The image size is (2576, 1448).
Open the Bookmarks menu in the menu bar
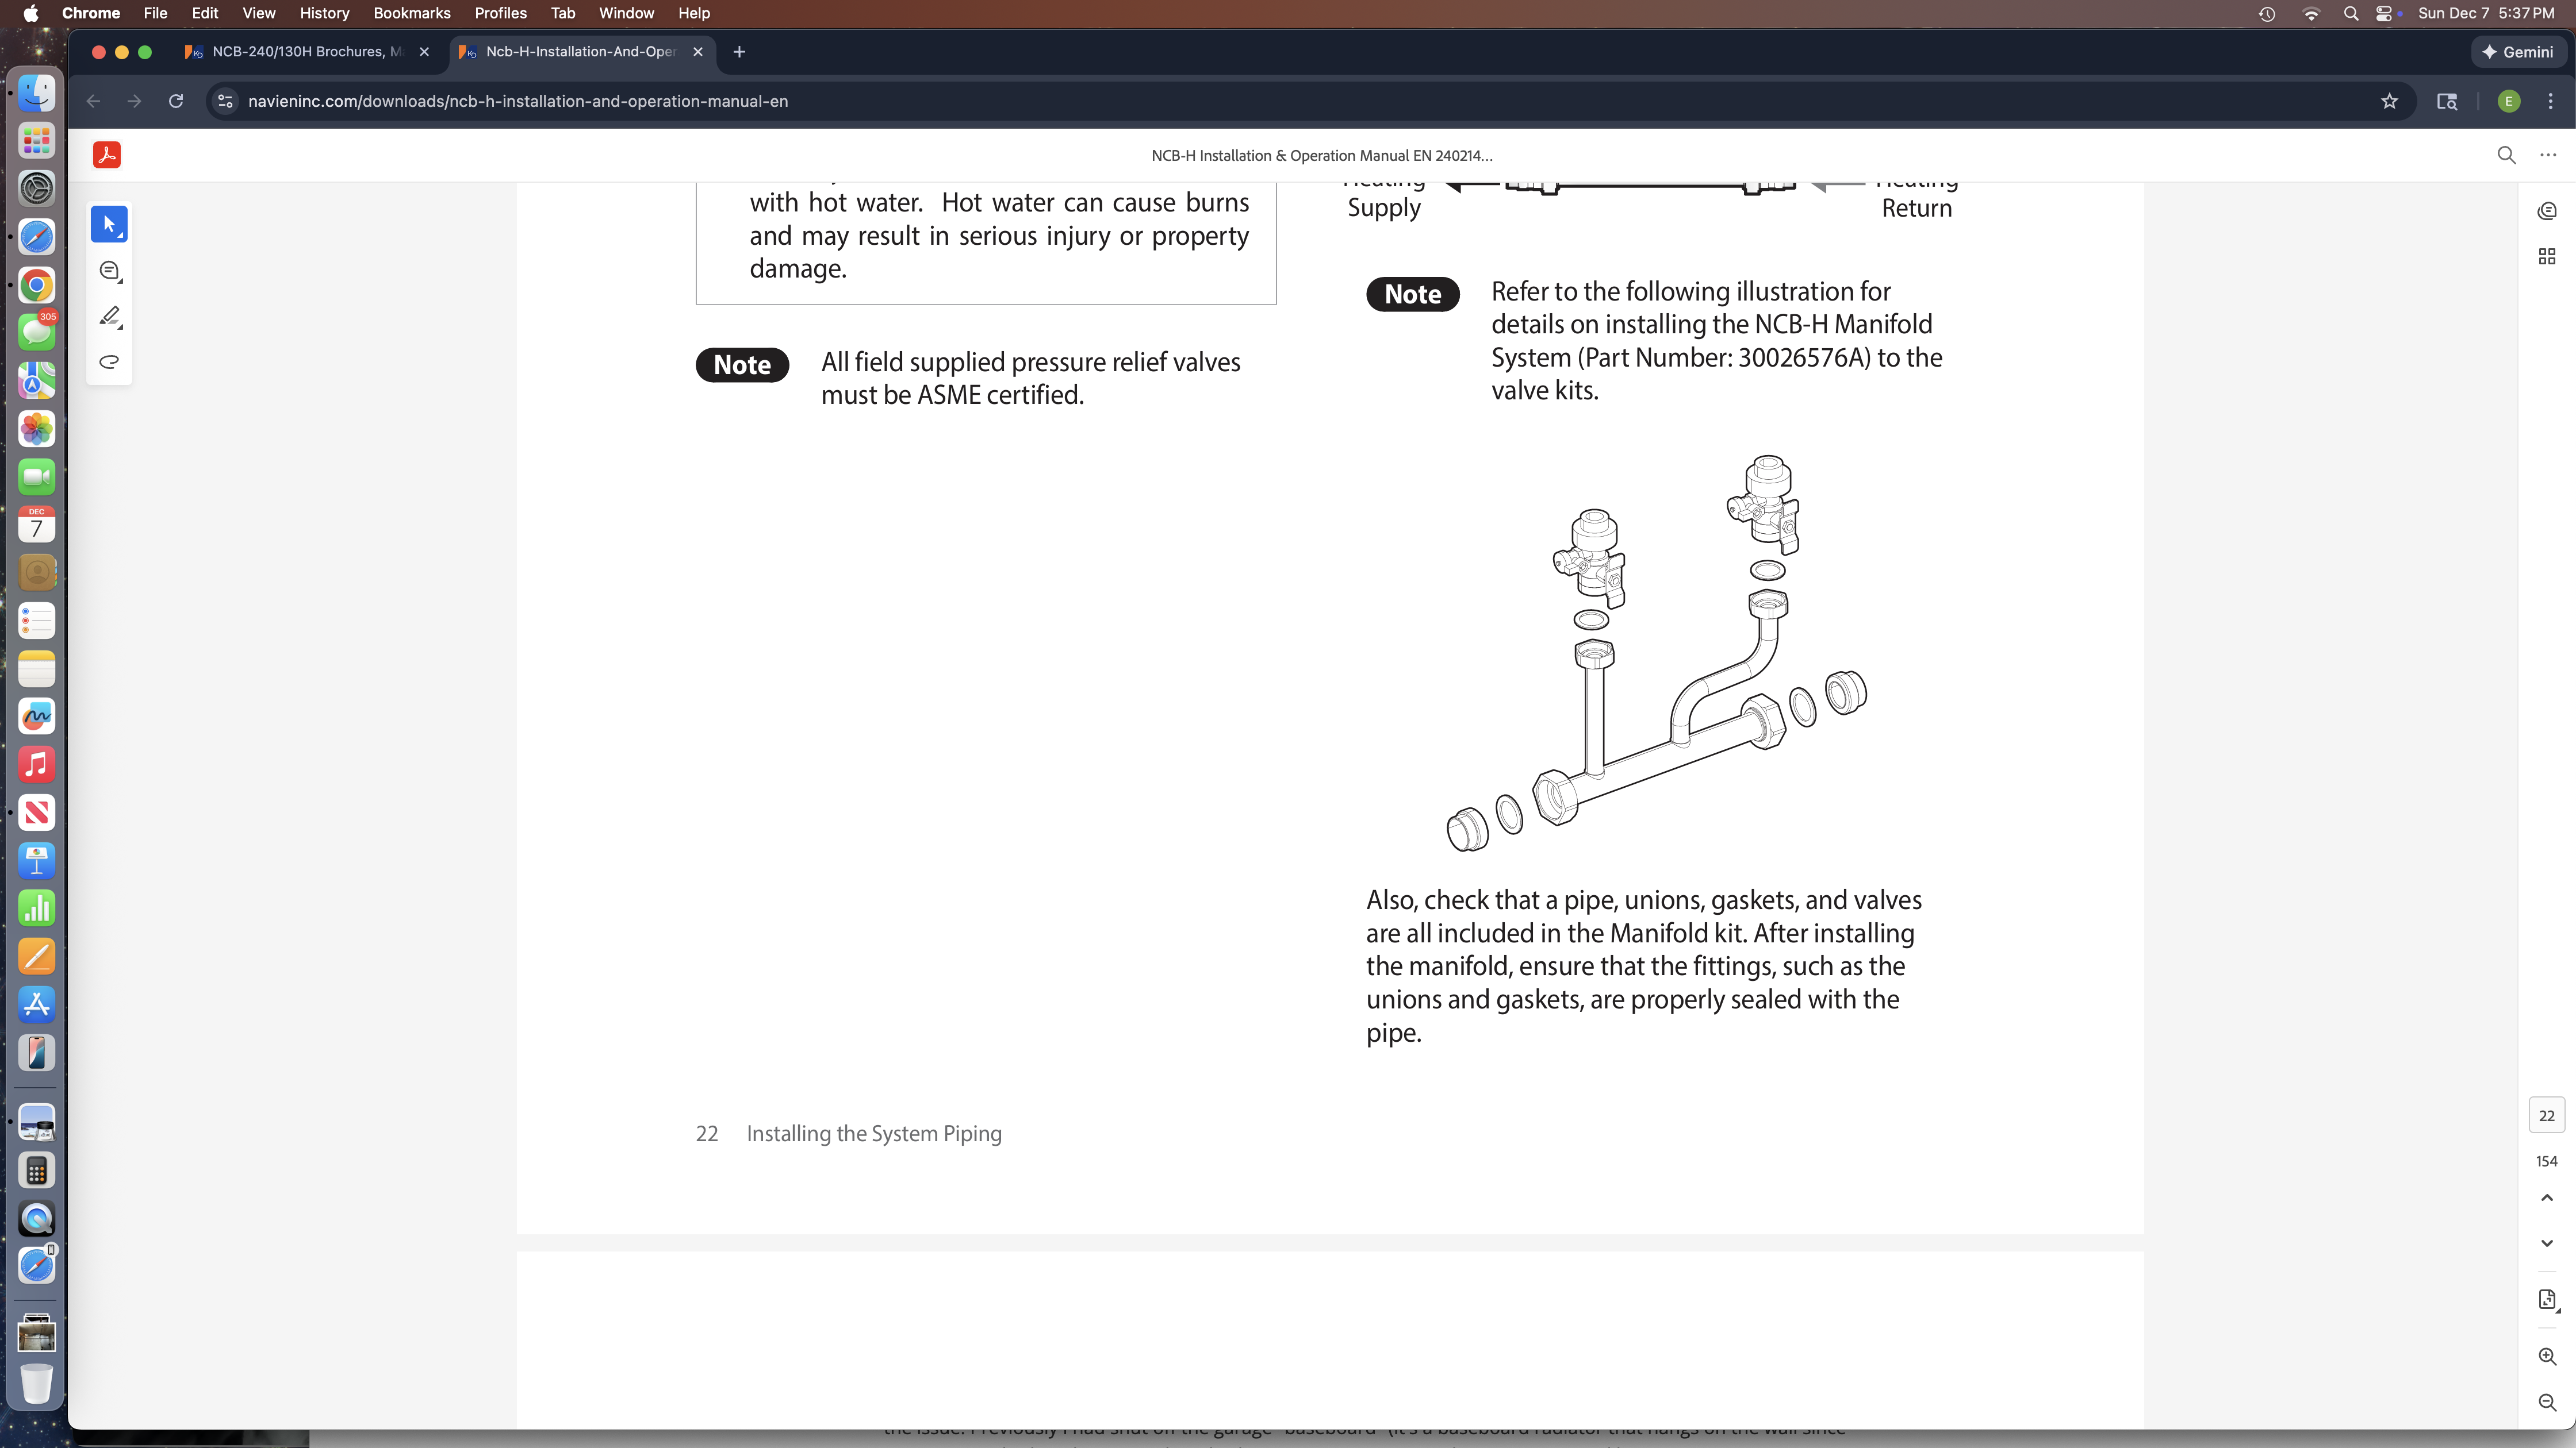point(411,13)
